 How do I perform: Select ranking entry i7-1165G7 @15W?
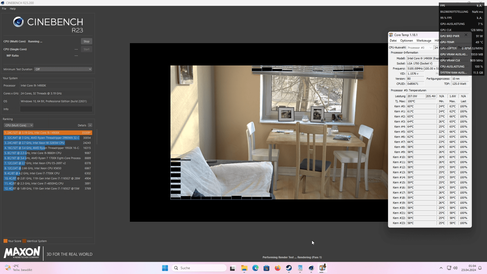point(48,189)
